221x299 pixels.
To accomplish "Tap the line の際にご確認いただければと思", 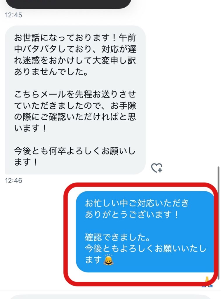I will point(75,117).
